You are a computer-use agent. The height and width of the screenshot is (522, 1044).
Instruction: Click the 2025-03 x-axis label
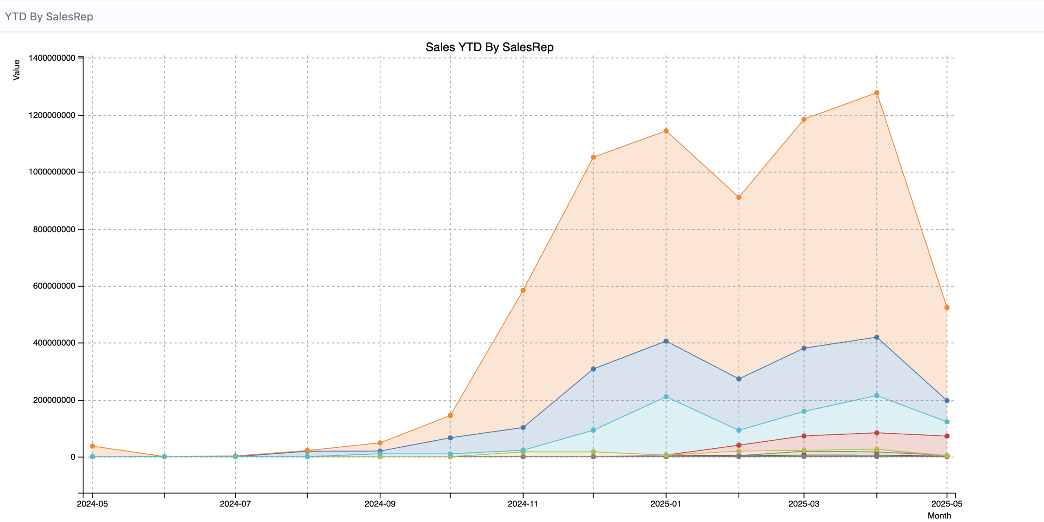[803, 504]
